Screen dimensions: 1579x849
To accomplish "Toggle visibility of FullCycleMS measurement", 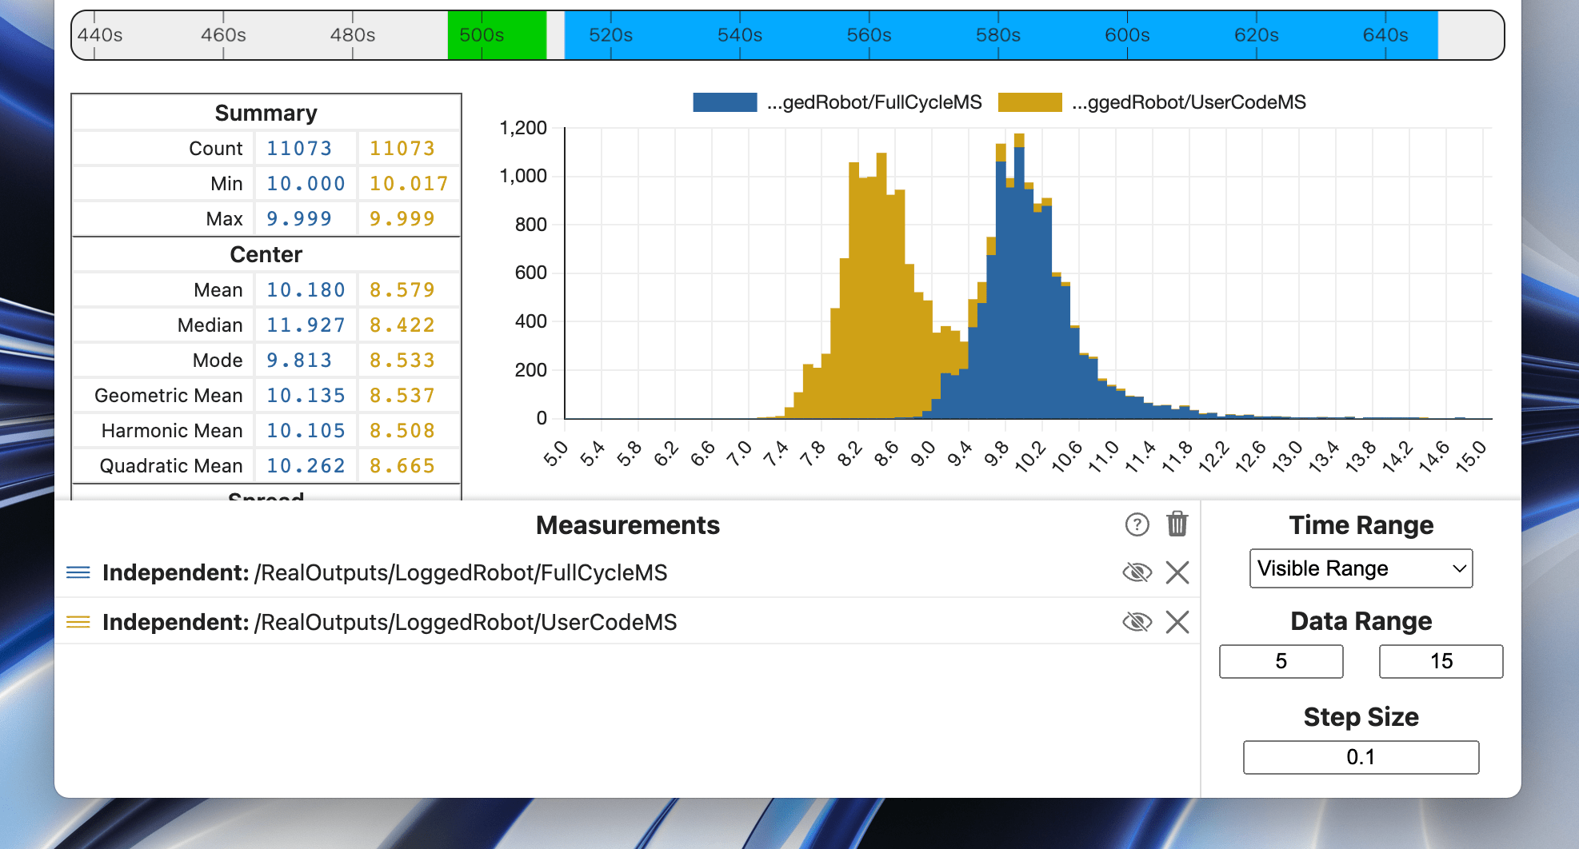I will (1137, 572).
